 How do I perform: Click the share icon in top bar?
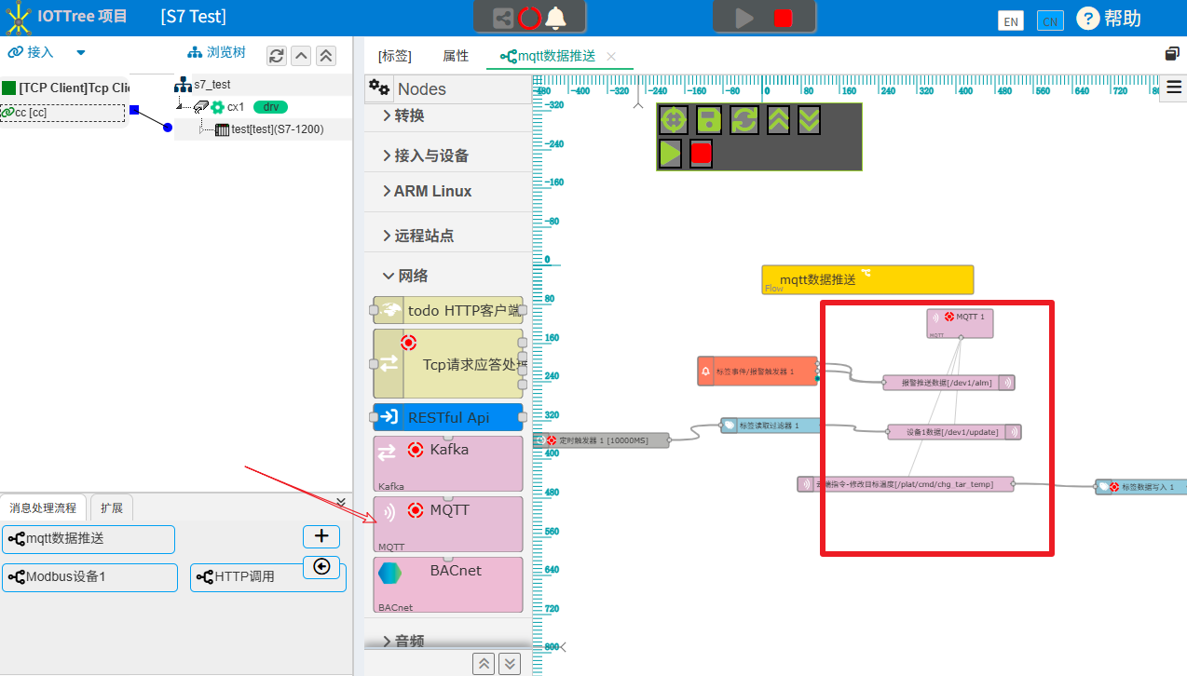[503, 18]
